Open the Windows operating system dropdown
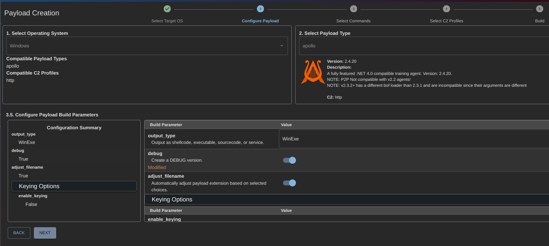The image size is (549, 246). (x=147, y=46)
